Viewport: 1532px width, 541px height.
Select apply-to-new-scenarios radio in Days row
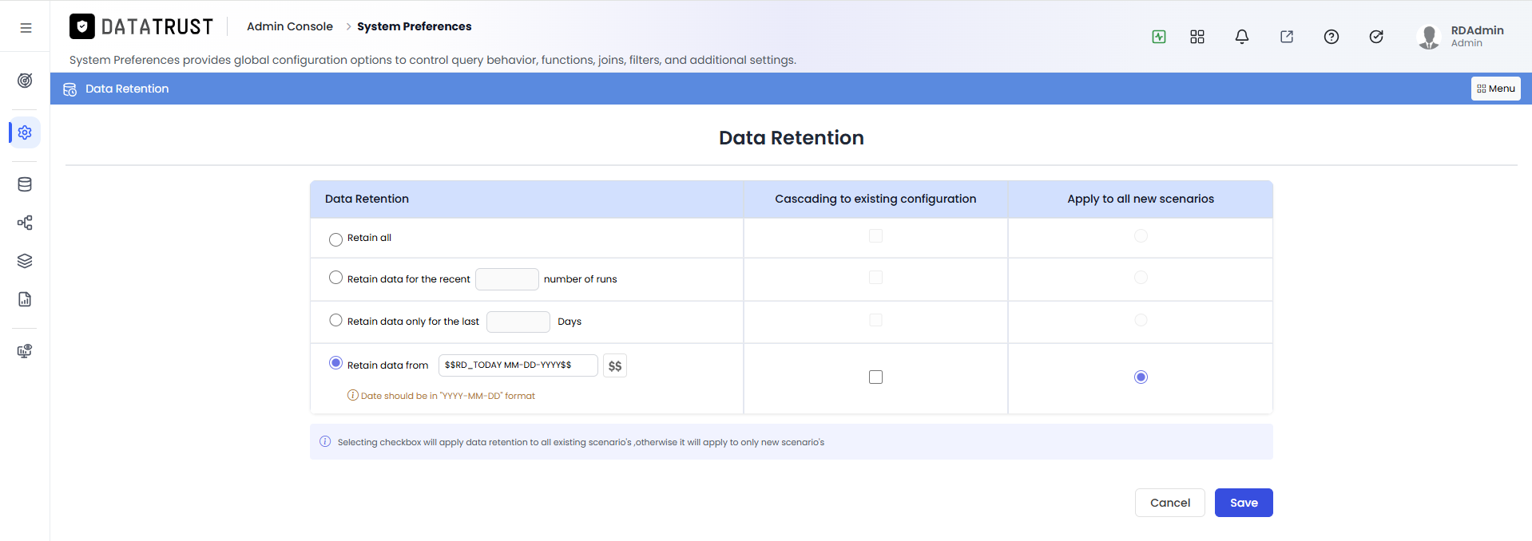click(x=1141, y=320)
